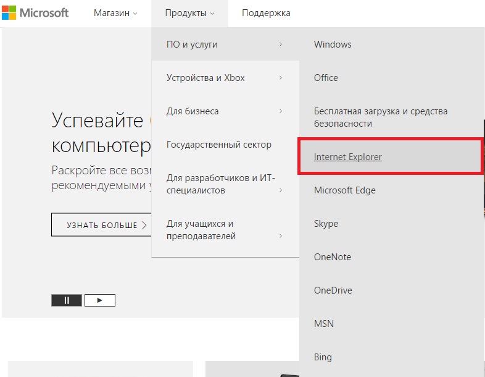Image resolution: width=485 pixels, height=377 pixels.
Task: Play the banner slideshow
Action: click(x=100, y=300)
